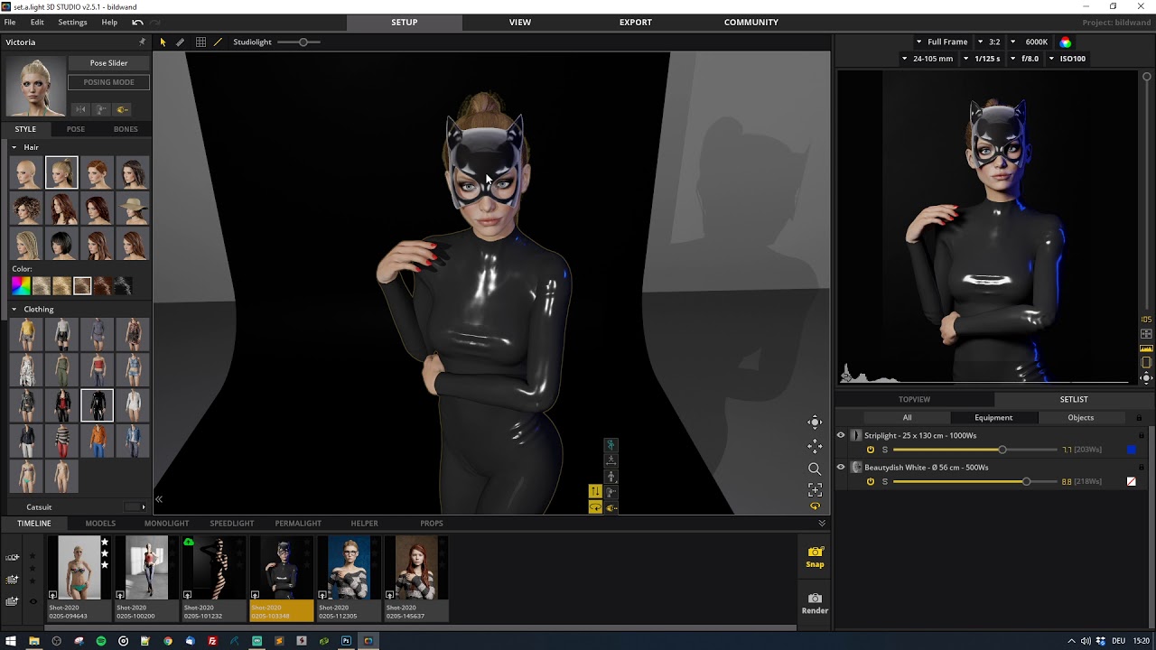1156x650 pixels.
Task: Click the orbit camera navigation icon
Action: point(815,422)
